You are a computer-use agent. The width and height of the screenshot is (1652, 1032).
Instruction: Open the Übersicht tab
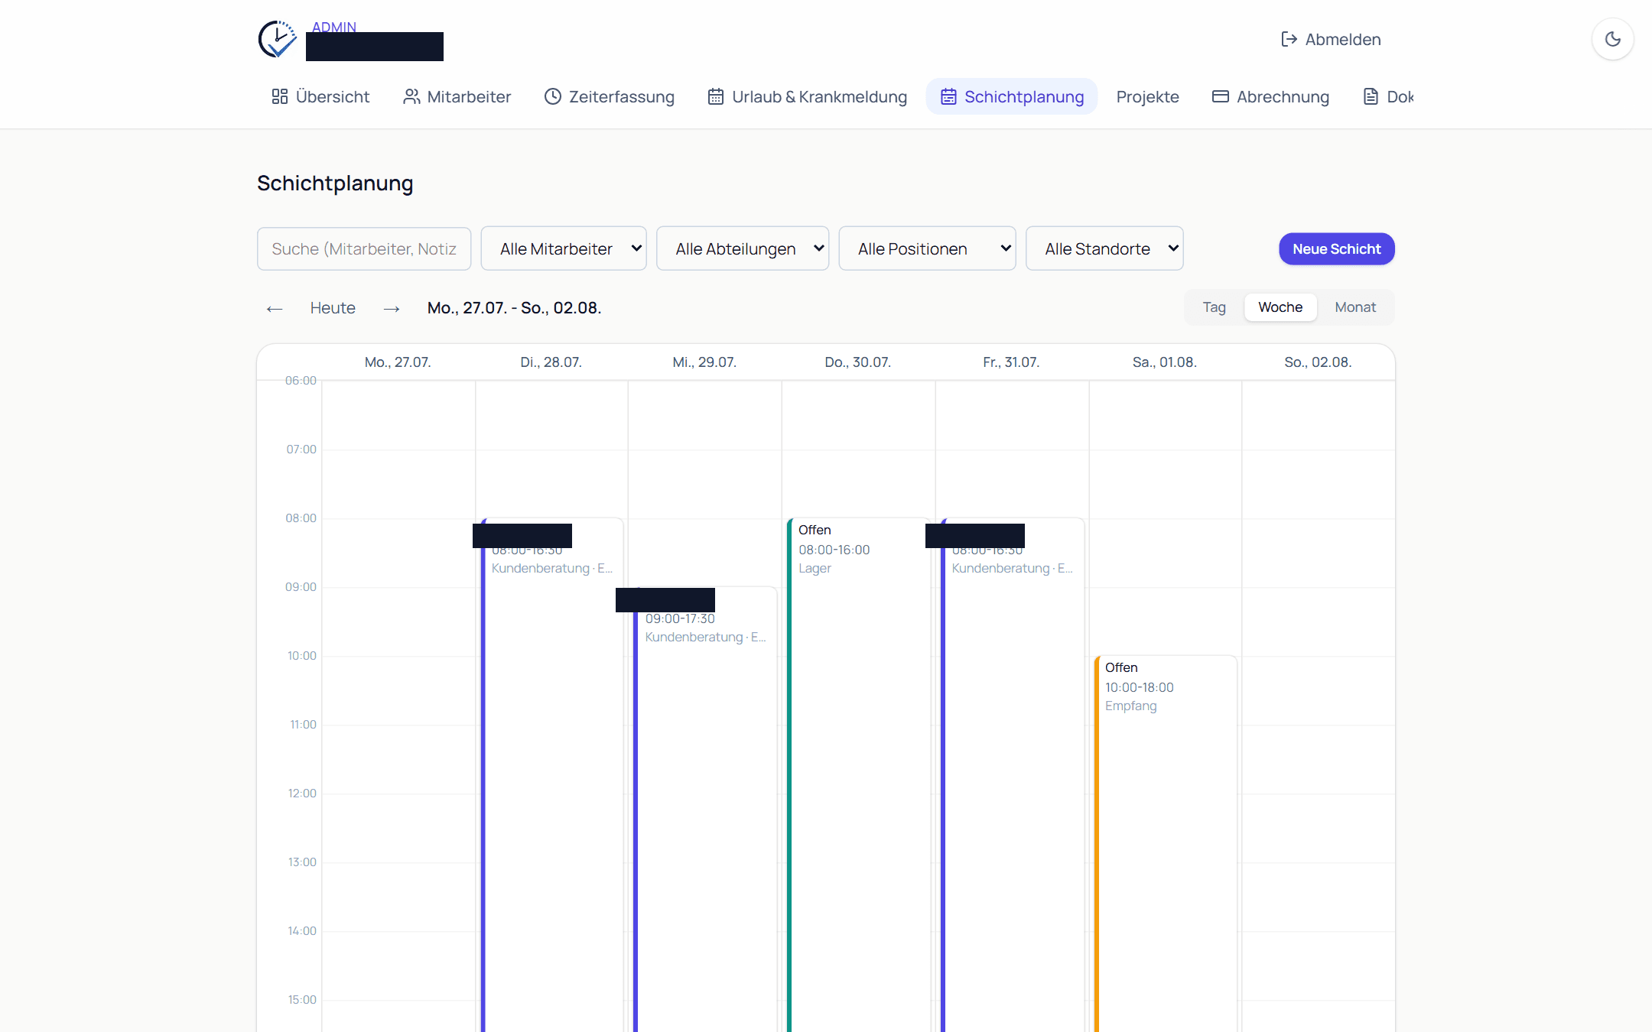pyautogui.click(x=320, y=96)
